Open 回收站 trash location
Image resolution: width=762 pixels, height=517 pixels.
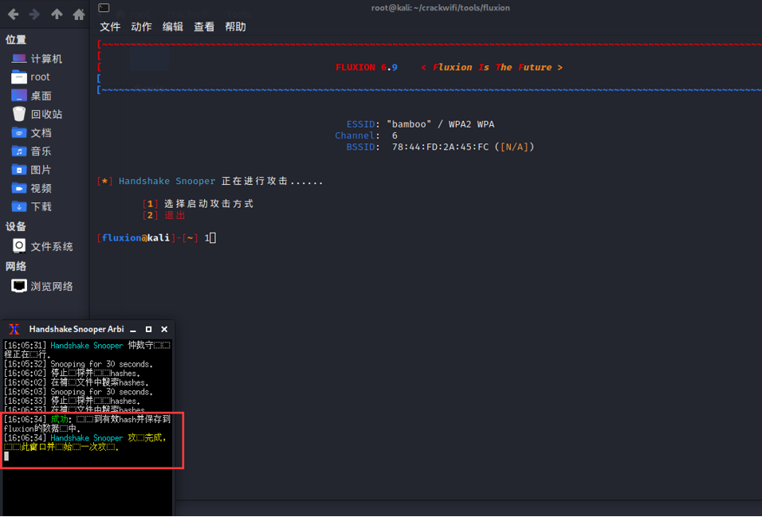click(37, 114)
